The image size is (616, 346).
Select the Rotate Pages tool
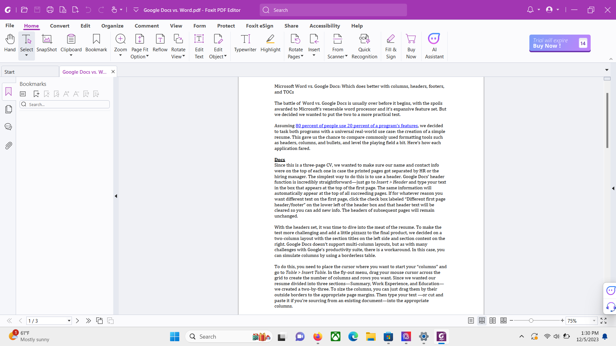pyautogui.click(x=295, y=45)
